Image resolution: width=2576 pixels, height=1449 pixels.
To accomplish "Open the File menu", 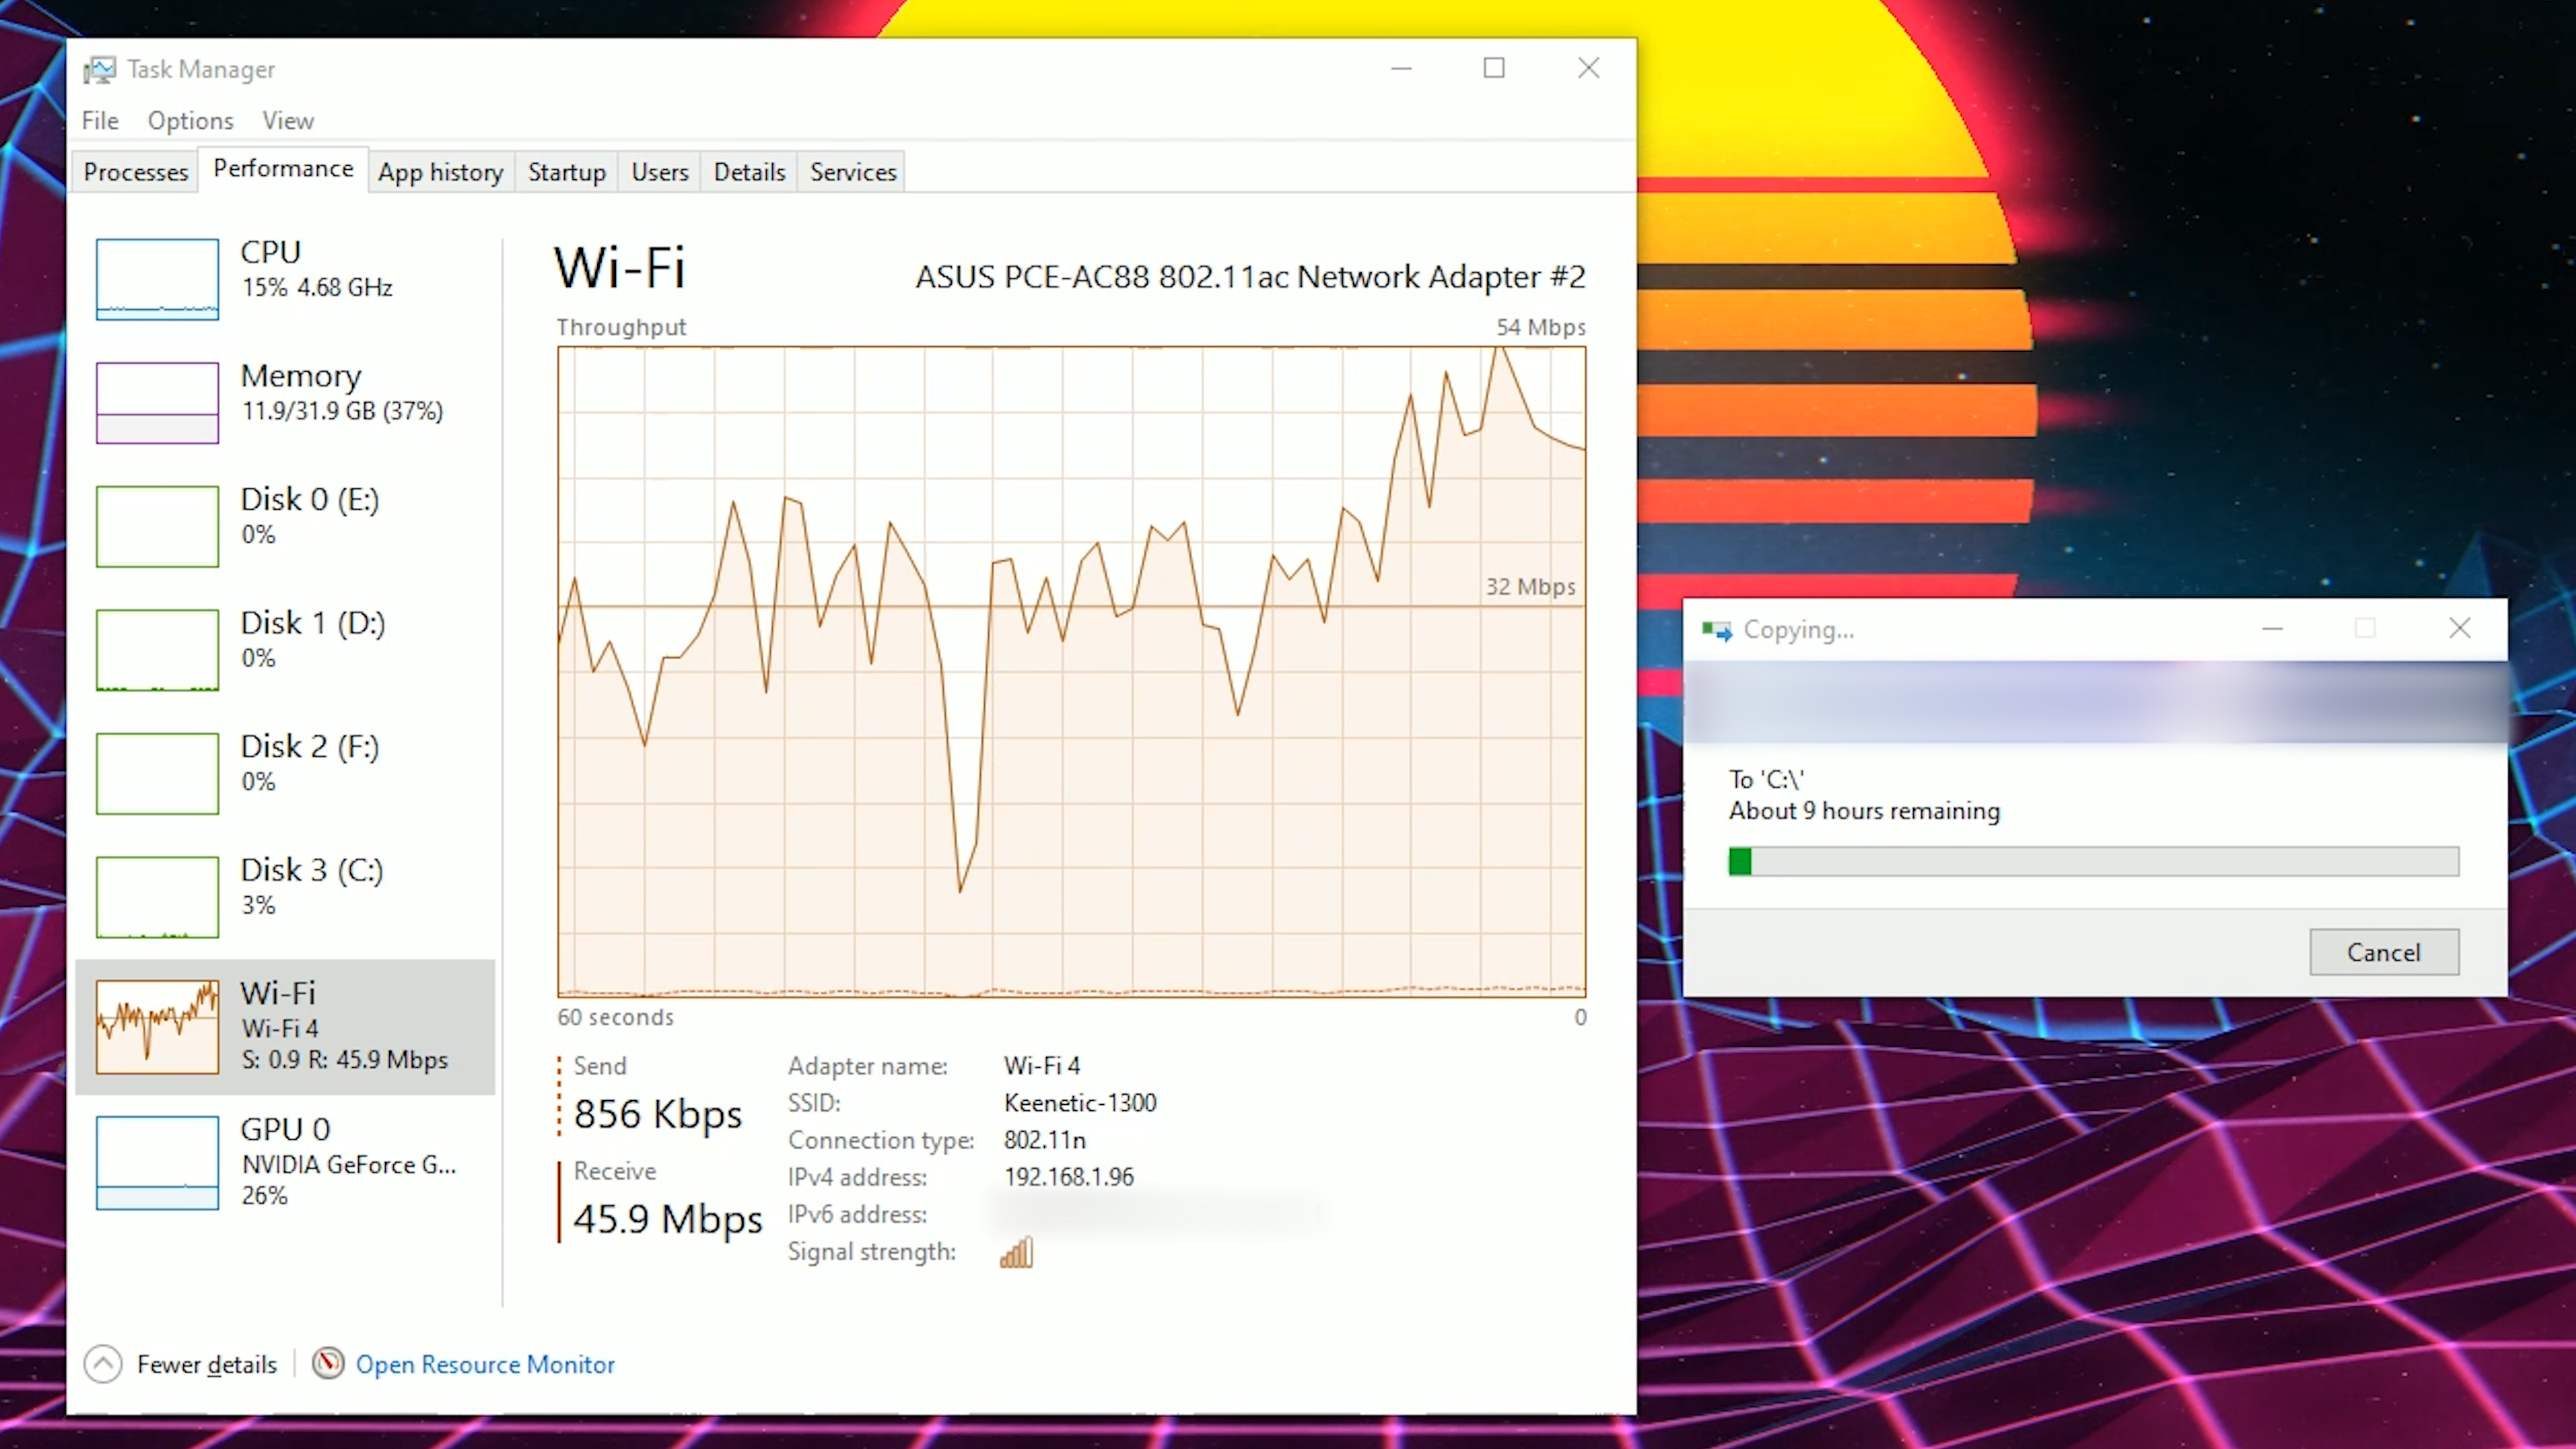I will [99, 120].
